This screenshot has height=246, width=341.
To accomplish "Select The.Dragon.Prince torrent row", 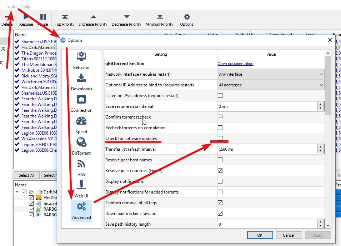I will [35, 53].
